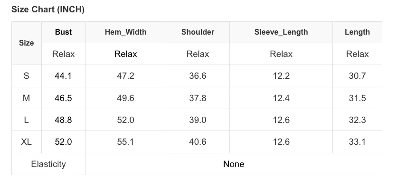Click hem width value 55.1
Image resolution: width=397 pixels, height=187 pixels.
(125, 142)
